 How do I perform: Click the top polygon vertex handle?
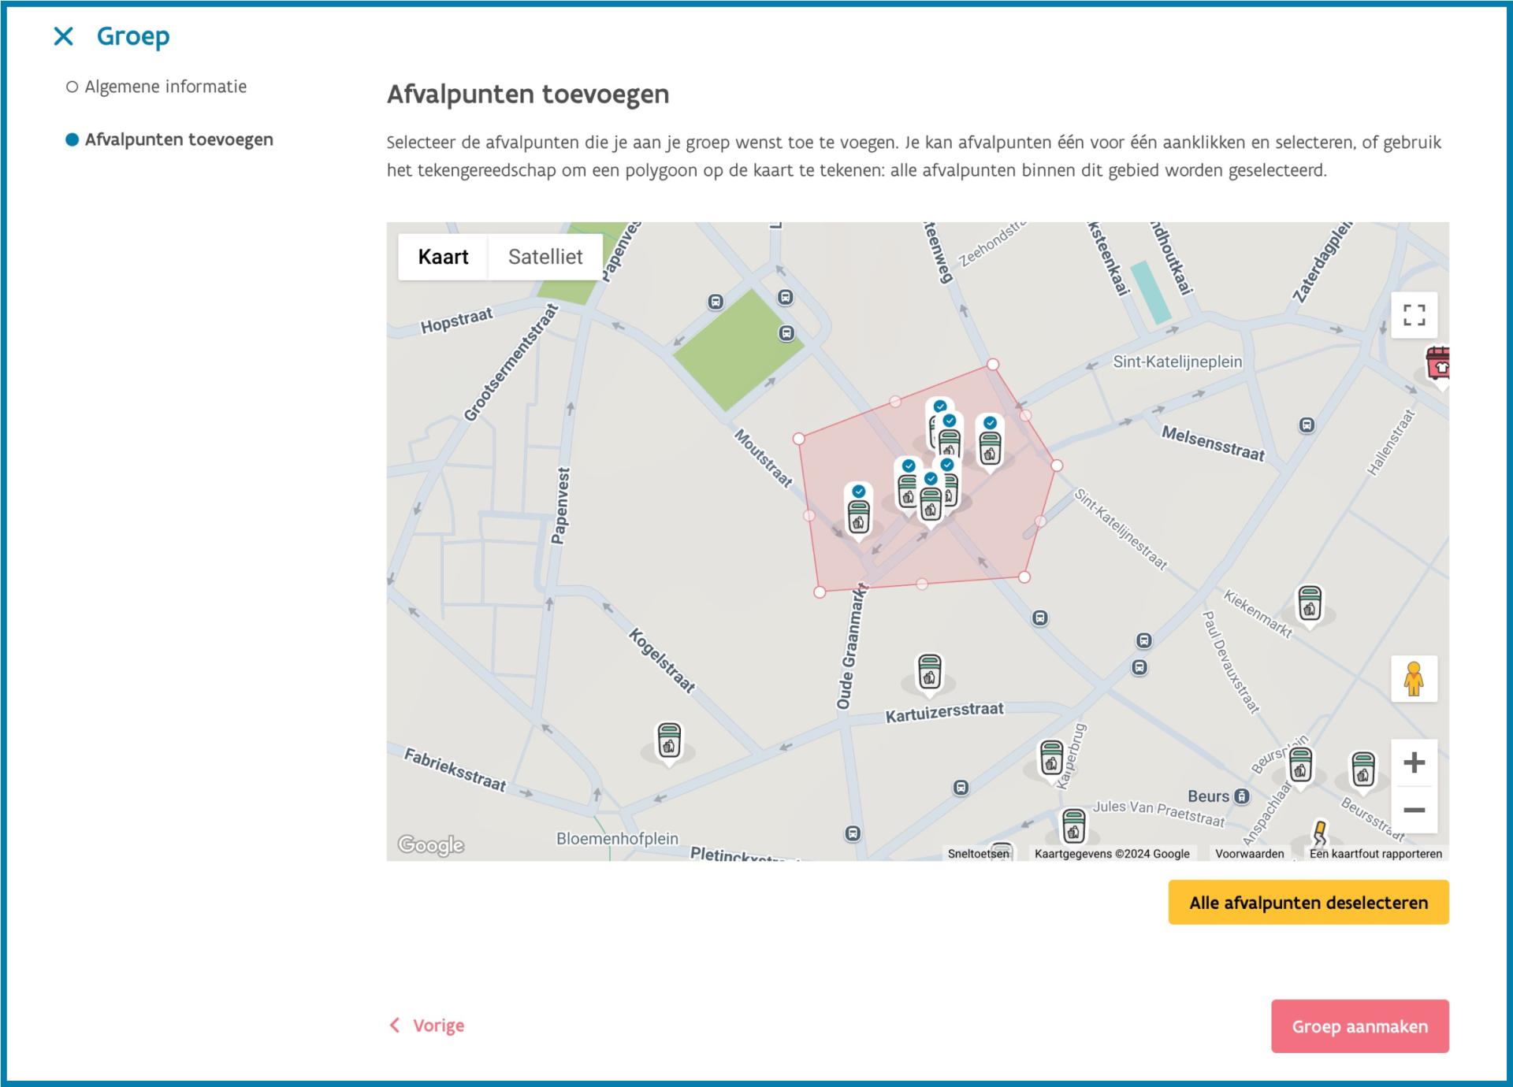[x=993, y=364]
